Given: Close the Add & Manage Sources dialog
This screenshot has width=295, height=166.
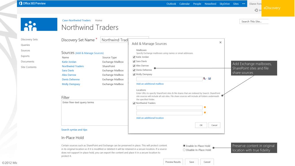Looking at the screenshot, I should tap(220, 42).
